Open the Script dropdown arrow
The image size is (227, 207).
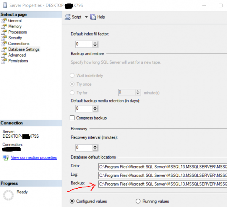click(x=86, y=17)
